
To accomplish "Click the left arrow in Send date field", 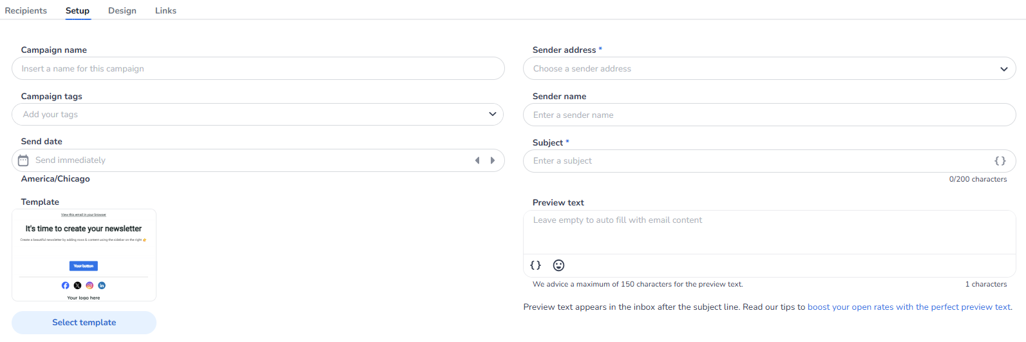I will coord(477,160).
